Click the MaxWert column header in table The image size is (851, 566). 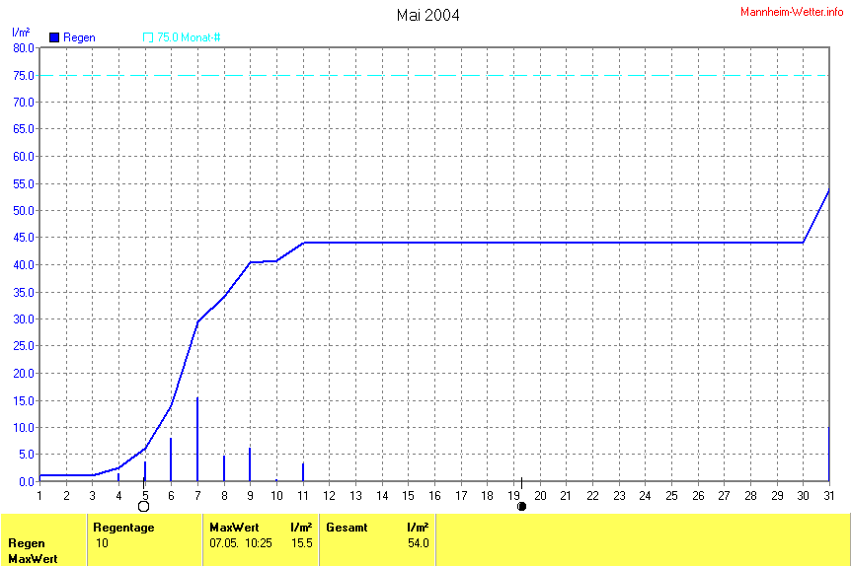pos(234,528)
